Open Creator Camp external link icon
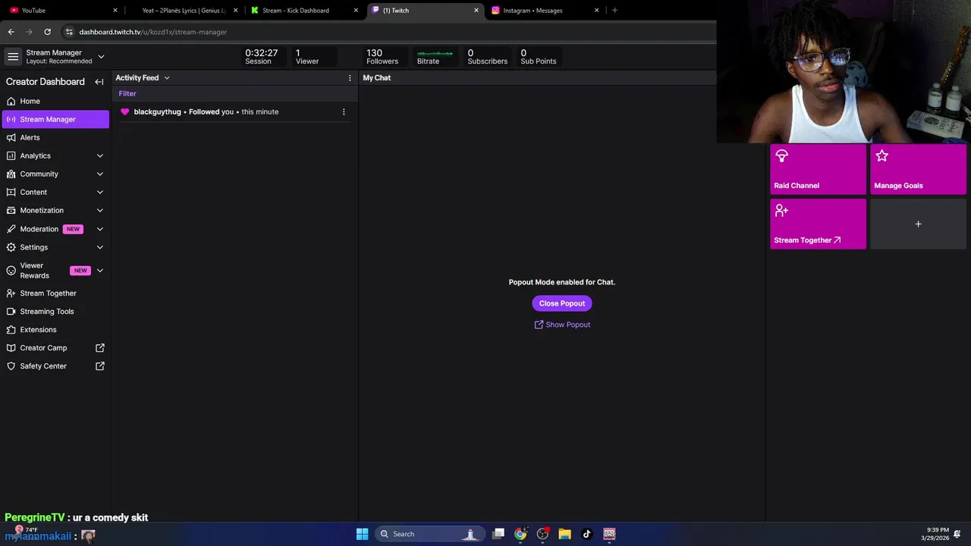 pos(99,348)
